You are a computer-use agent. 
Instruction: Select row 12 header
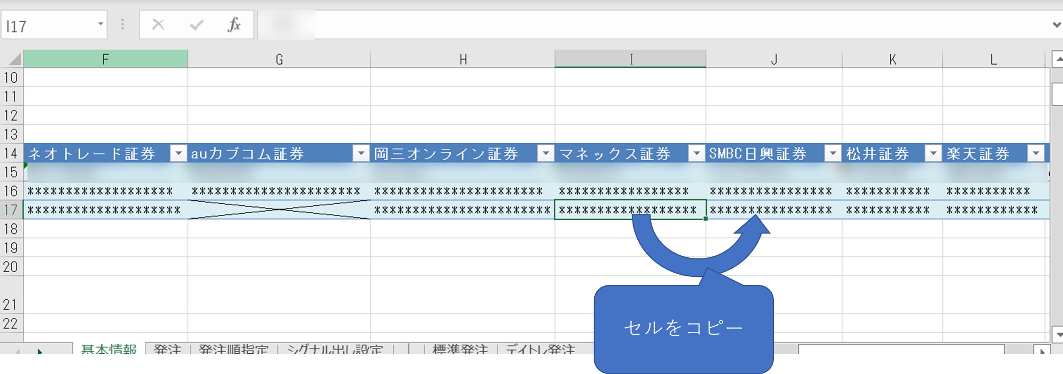pyautogui.click(x=11, y=115)
